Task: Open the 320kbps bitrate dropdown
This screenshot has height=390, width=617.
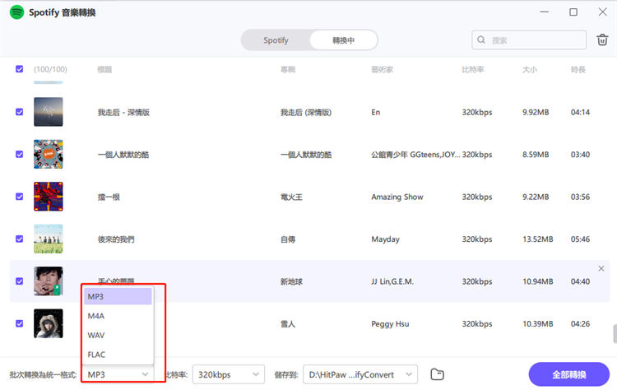Action: 228,374
